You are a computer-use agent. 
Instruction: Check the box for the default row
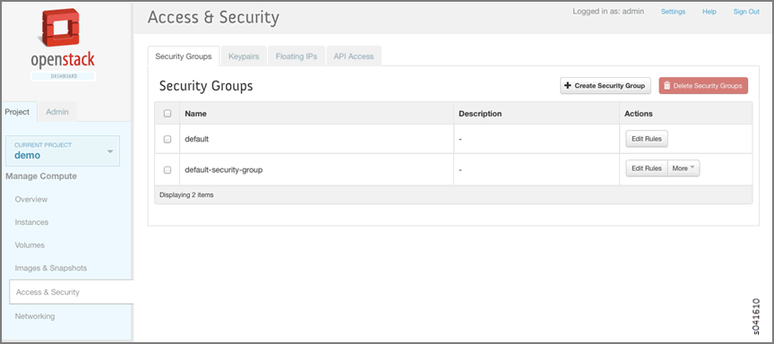(x=168, y=139)
